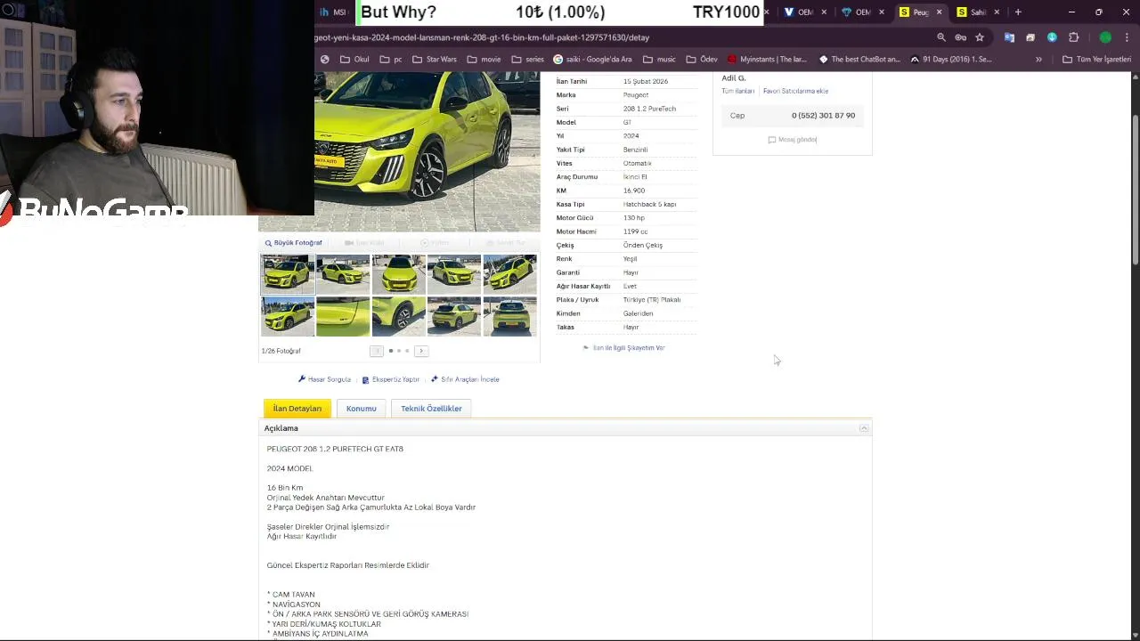Expand hidden bookmarks with double chevron

(1038, 59)
